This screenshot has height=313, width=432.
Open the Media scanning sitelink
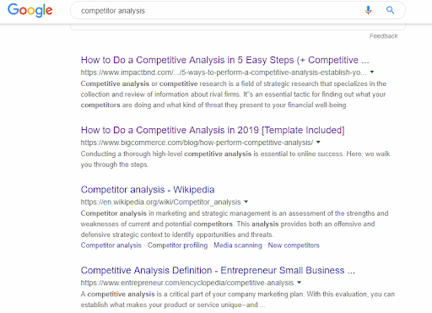(238, 246)
